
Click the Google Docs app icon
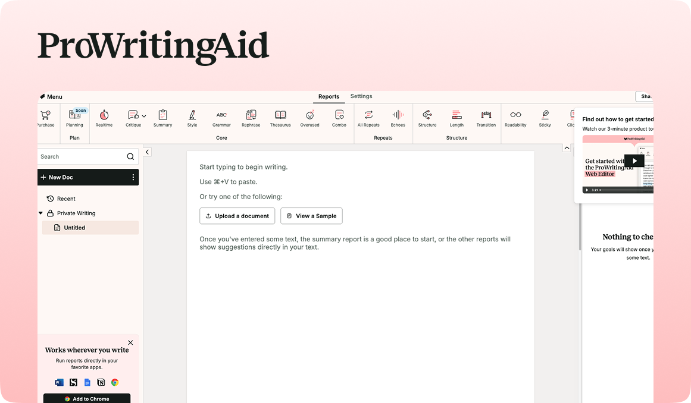point(87,382)
